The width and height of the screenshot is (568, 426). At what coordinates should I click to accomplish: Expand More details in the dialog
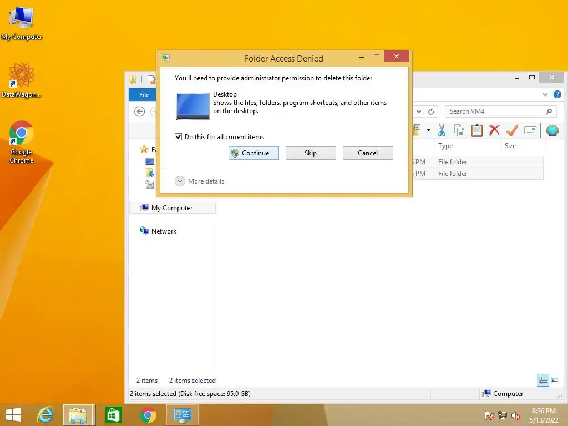click(199, 181)
